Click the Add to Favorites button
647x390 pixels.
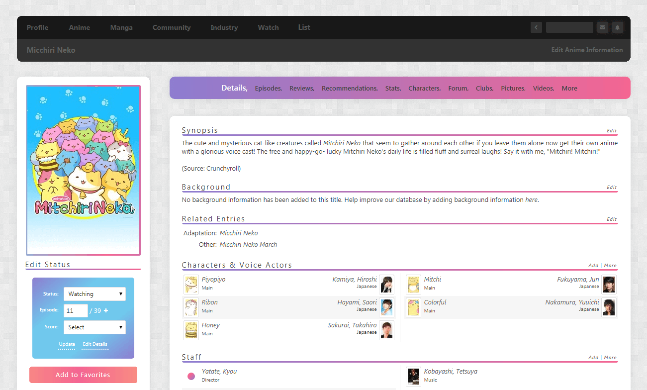(83, 375)
